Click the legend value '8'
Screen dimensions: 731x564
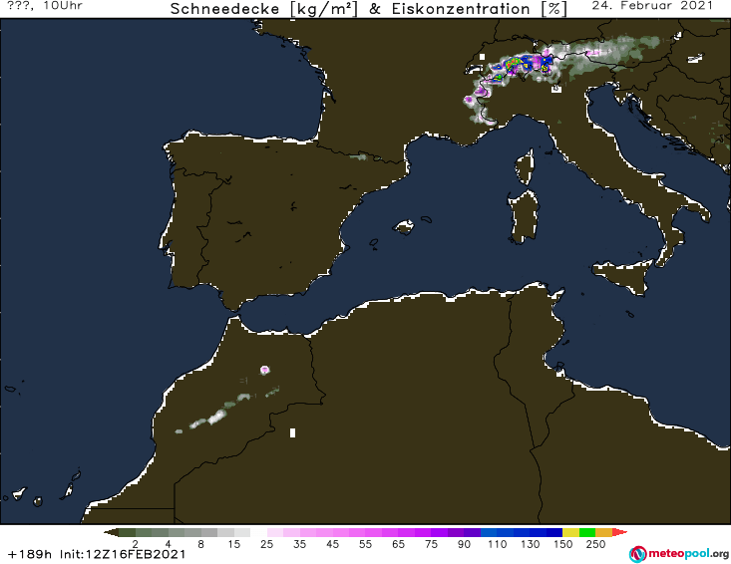(200, 544)
